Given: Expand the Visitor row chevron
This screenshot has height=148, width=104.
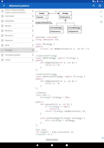Looking at the screenshot, I should click(x=33, y=60).
